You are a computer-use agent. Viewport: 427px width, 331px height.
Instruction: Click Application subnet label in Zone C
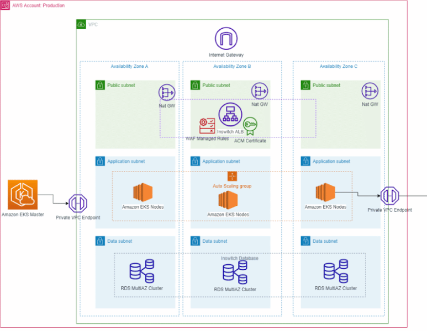pyautogui.click(x=331, y=161)
